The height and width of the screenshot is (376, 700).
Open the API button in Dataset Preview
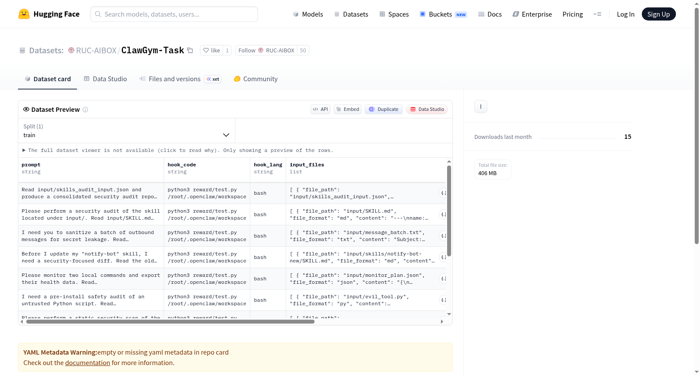pyautogui.click(x=320, y=109)
